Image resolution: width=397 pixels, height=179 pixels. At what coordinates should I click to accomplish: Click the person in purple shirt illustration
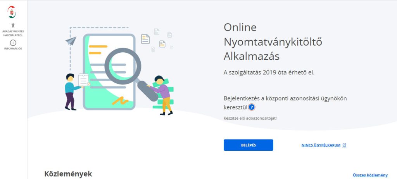click(x=162, y=95)
